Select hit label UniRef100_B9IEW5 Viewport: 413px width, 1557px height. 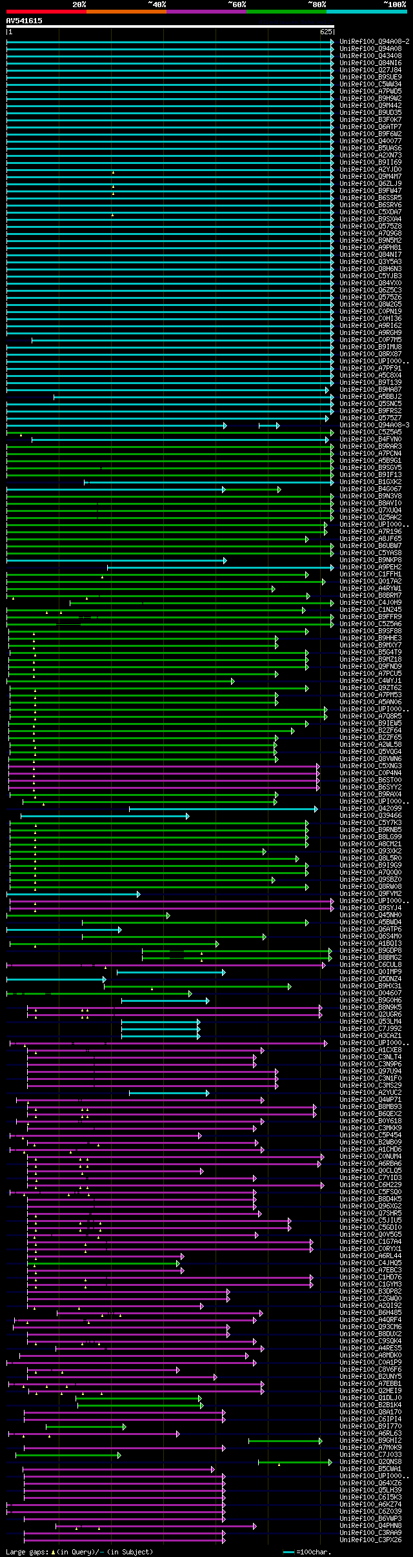pyautogui.click(x=370, y=723)
